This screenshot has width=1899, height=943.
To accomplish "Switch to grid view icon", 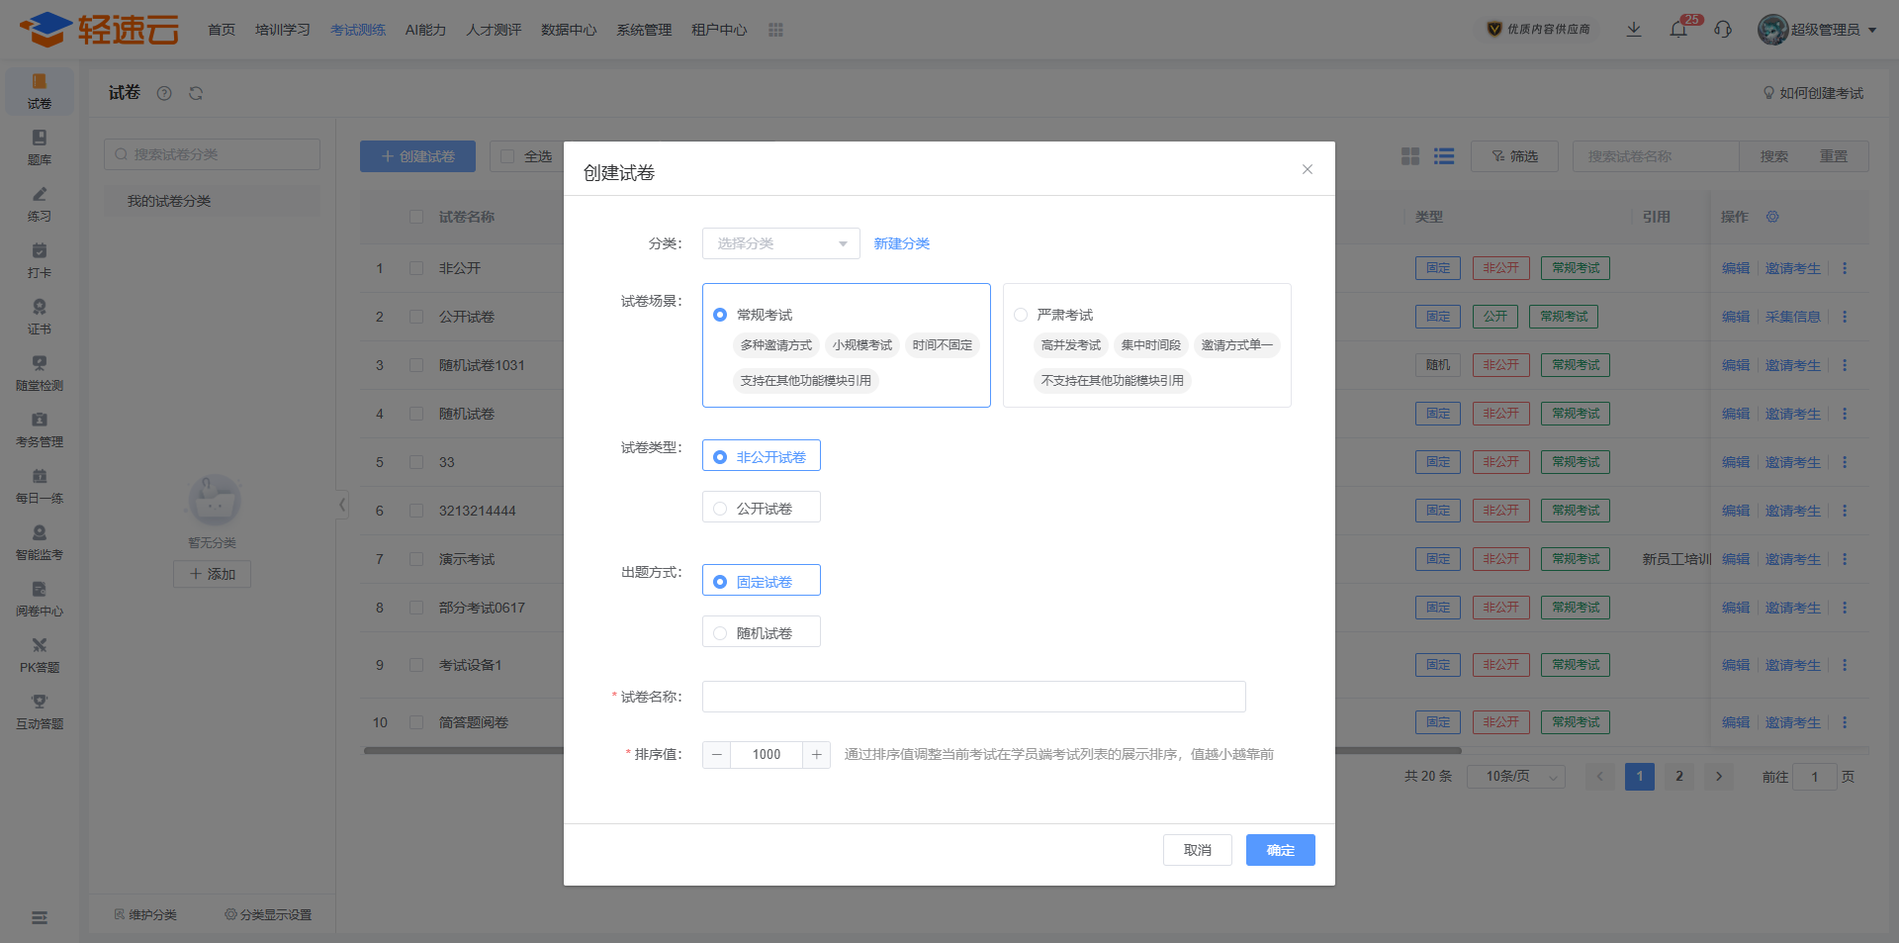I will tap(1410, 156).
